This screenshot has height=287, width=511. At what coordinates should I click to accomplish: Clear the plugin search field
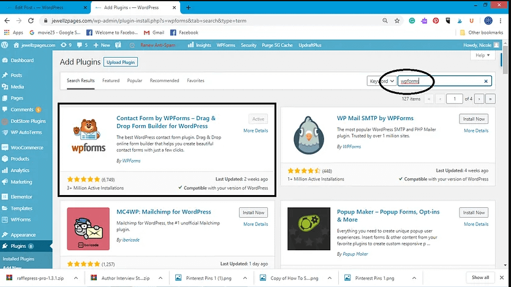[x=486, y=81]
